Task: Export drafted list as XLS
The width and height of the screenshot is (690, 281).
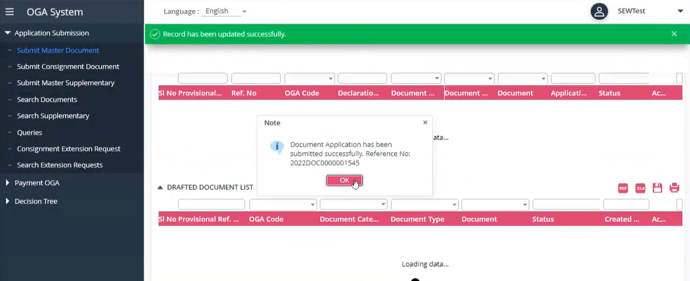Action: click(640, 188)
